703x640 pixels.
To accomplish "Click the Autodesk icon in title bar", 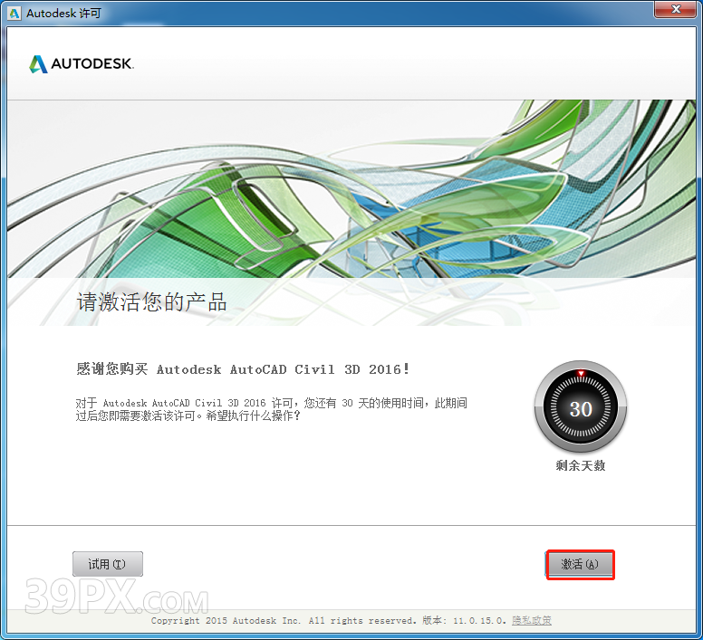I will click(14, 14).
